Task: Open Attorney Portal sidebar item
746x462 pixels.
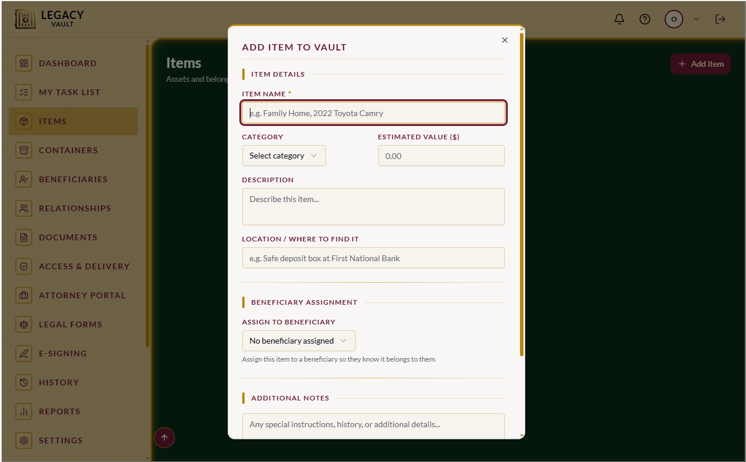Action: [73, 295]
